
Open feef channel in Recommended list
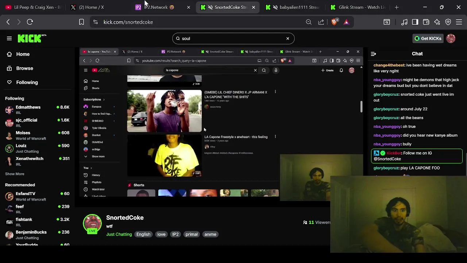click(x=36, y=209)
